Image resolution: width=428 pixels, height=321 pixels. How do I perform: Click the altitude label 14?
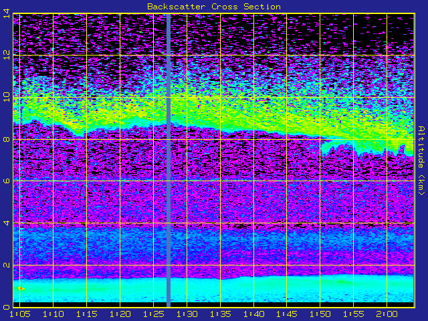pos(6,13)
